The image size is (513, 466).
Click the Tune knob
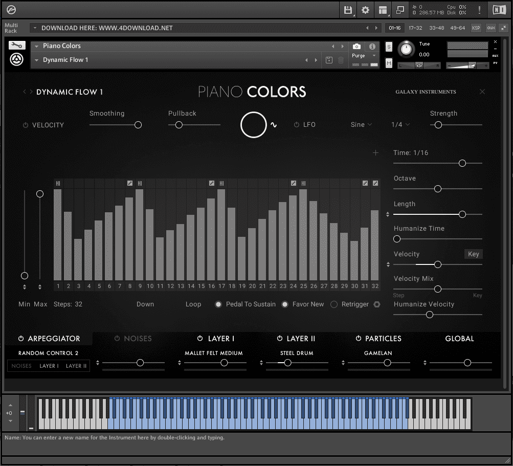tap(406, 49)
